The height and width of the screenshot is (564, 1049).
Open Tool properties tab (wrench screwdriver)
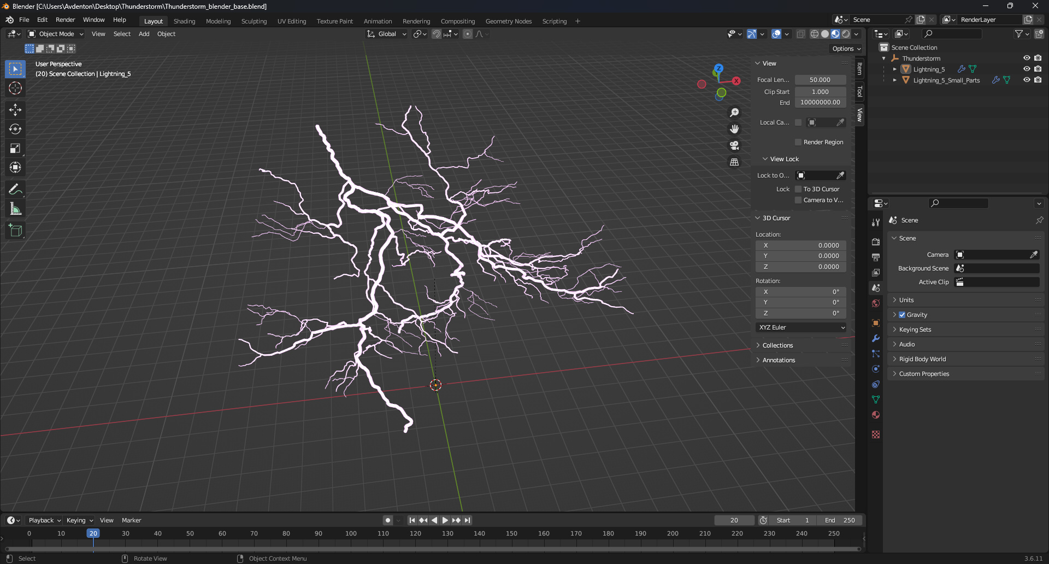click(876, 222)
